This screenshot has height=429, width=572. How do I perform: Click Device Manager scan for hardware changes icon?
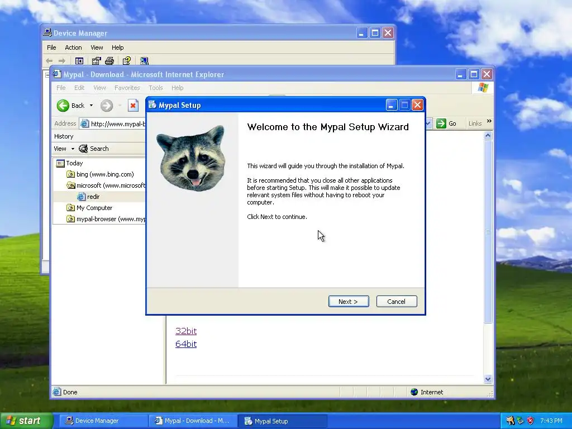click(144, 61)
